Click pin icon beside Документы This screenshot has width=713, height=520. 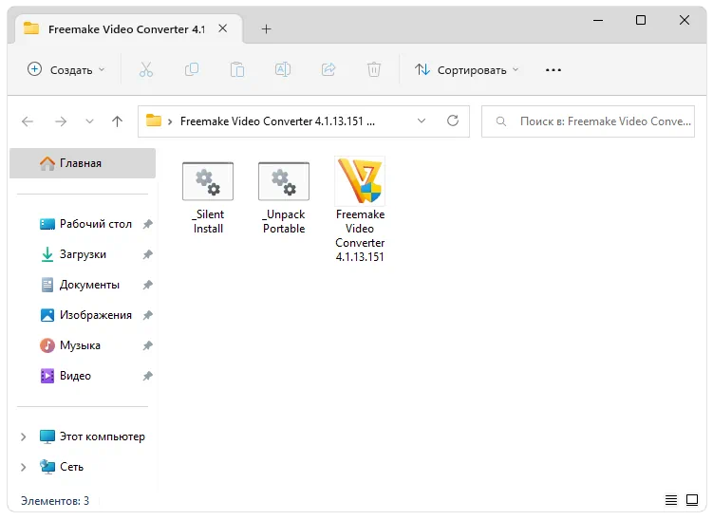(147, 285)
